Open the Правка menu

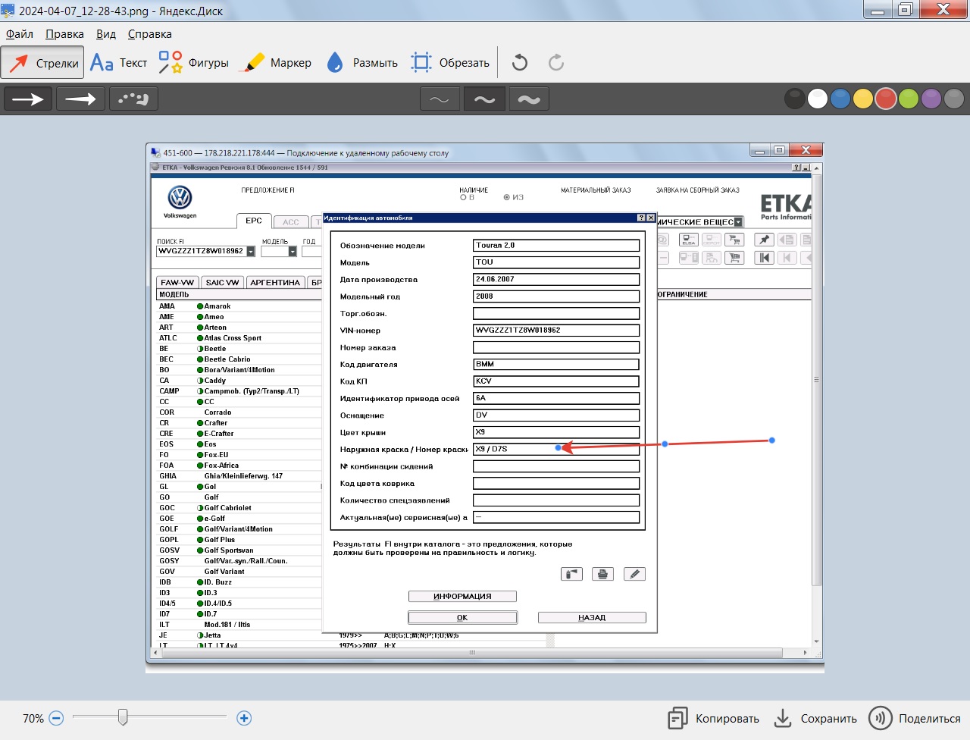pos(64,34)
